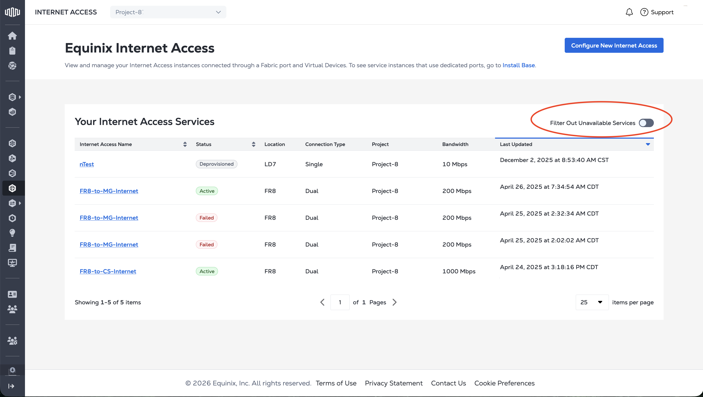Screen dimensions: 703x397
Task: Click the notifications bell icon
Action: click(x=629, y=12)
